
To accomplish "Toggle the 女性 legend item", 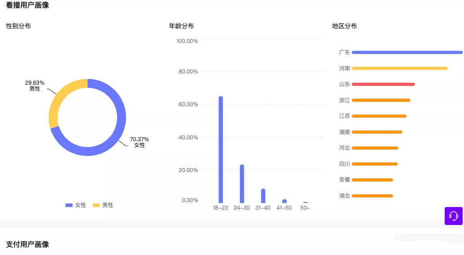I will (x=76, y=205).
